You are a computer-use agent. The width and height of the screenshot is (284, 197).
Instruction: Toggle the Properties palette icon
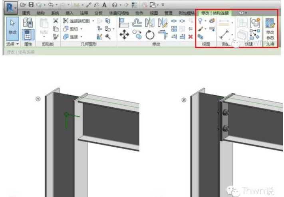point(28,35)
